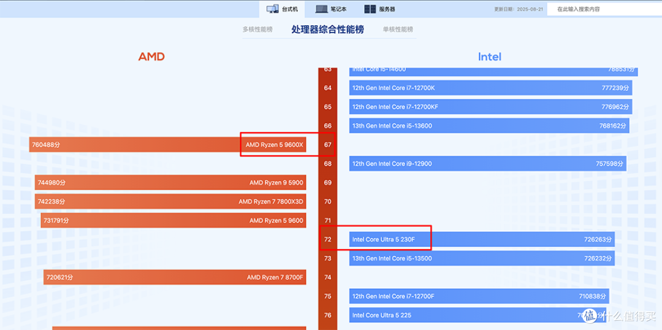Screen dimensions: 662x330
Task: Click rank number 74 in center column
Action: tap(327, 277)
